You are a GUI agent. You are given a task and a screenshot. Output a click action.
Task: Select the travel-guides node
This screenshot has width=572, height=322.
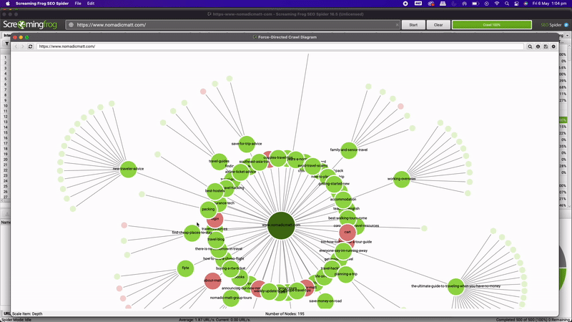coord(219,162)
